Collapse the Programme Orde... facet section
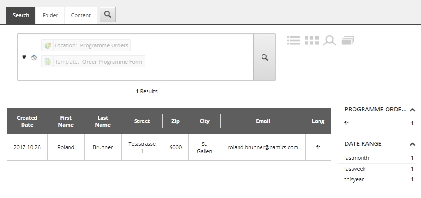 click(413, 110)
